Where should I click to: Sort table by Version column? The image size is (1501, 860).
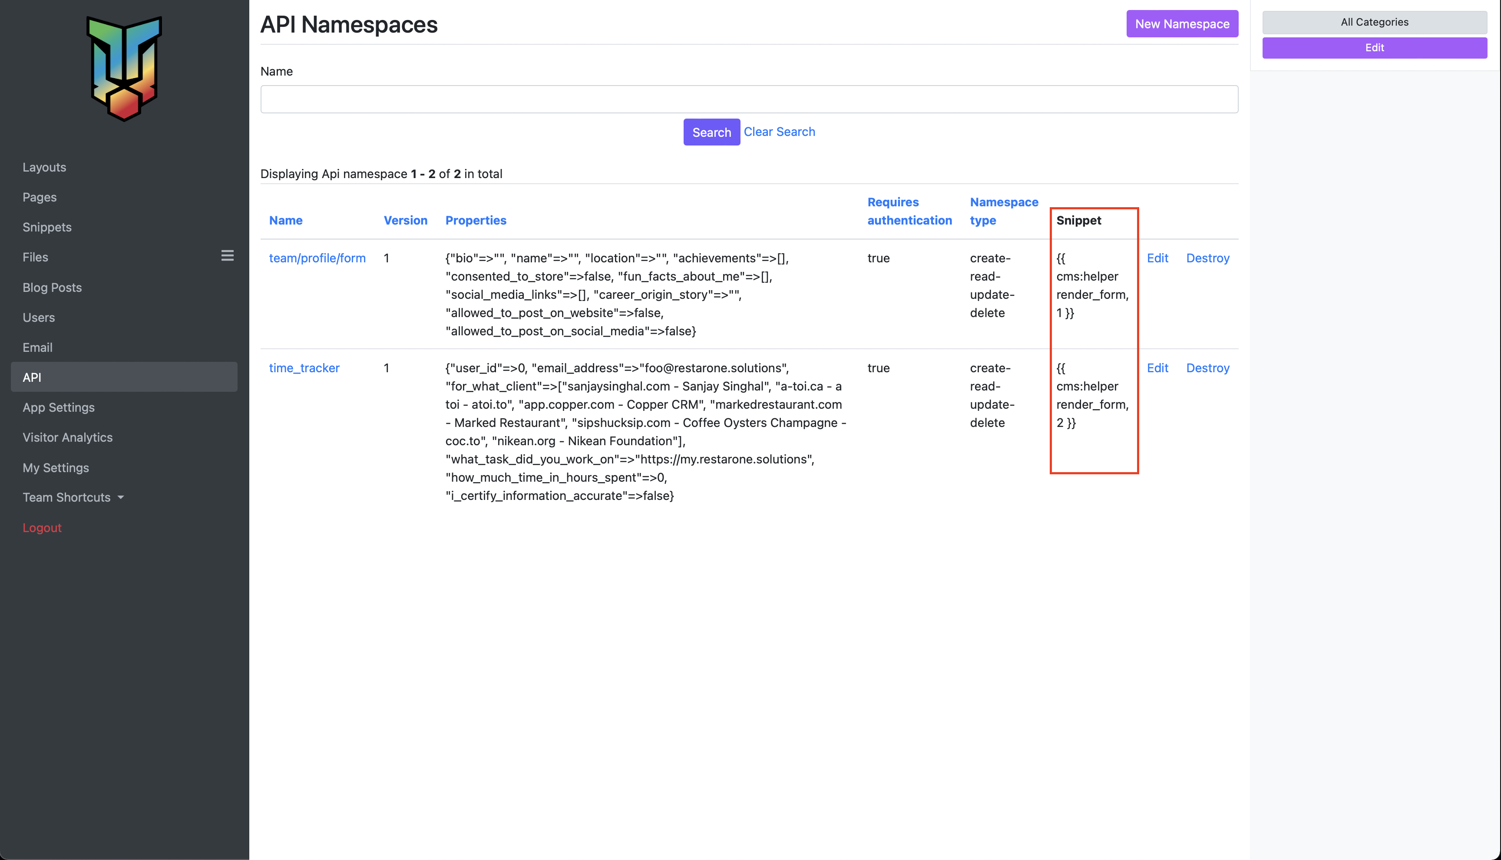[x=405, y=220]
